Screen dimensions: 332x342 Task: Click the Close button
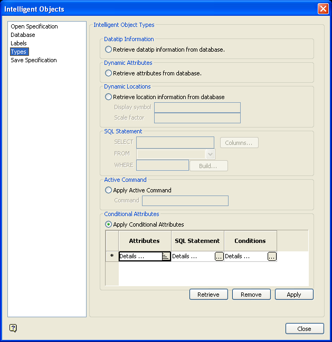point(305,328)
